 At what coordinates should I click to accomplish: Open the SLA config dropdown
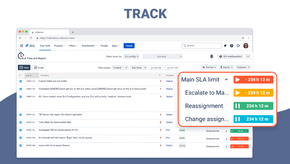click(x=131, y=56)
